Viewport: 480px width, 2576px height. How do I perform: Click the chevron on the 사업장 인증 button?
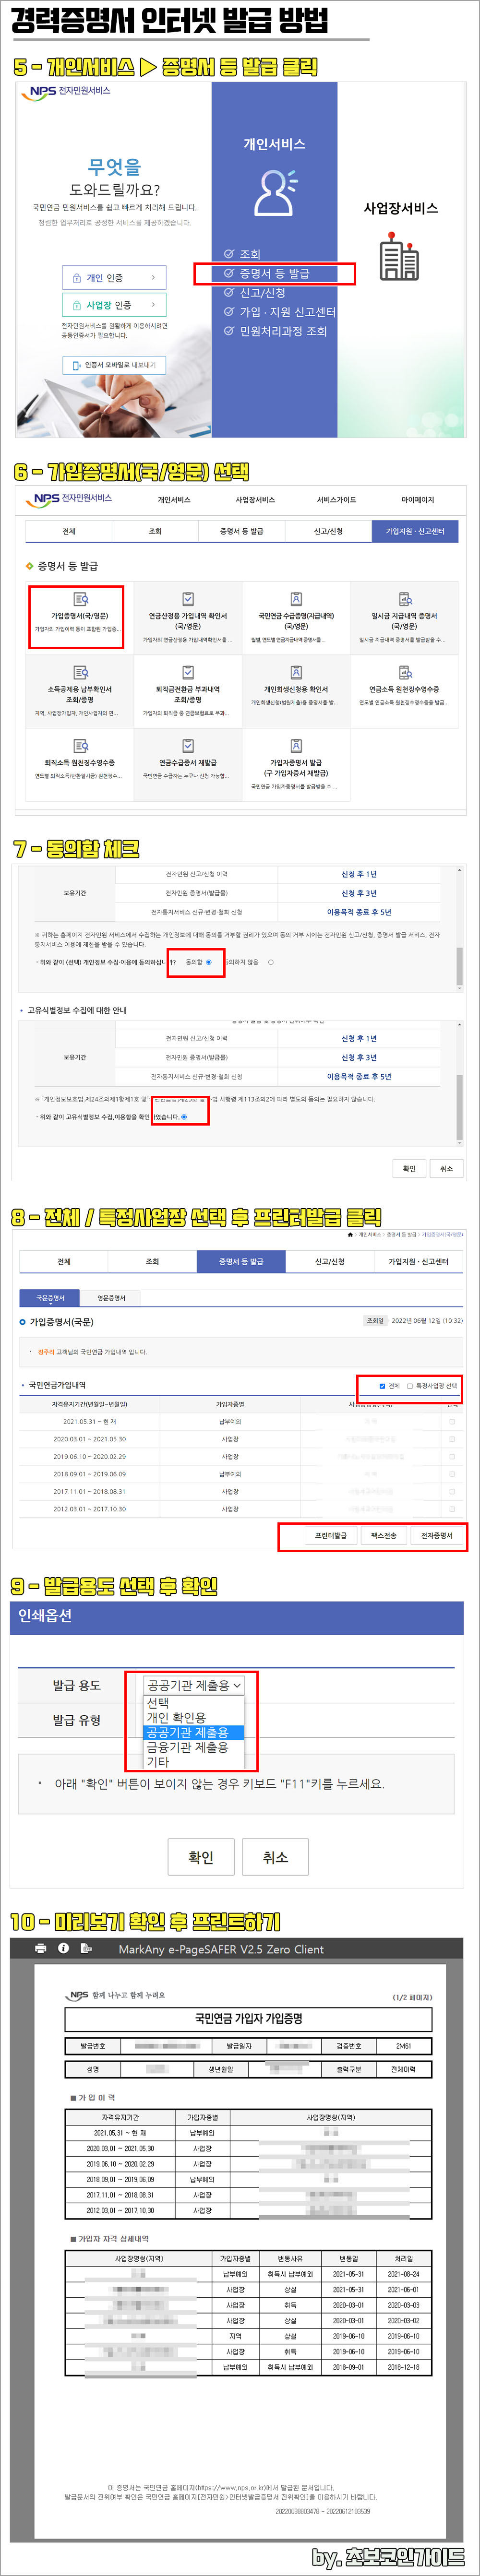[153, 305]
